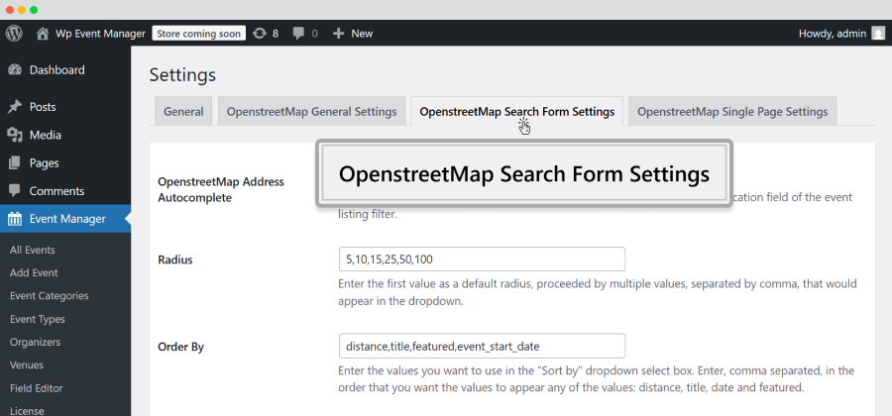
Task: Click the home icon beside Wp Event Manager
Action: (x=42, y=34)
